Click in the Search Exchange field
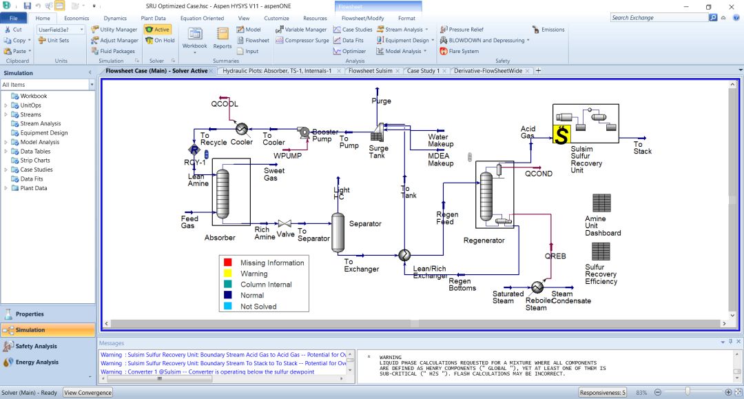744x399 pixels. [659, 17]
